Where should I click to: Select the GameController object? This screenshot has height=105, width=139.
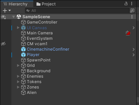tap(42, 22)
